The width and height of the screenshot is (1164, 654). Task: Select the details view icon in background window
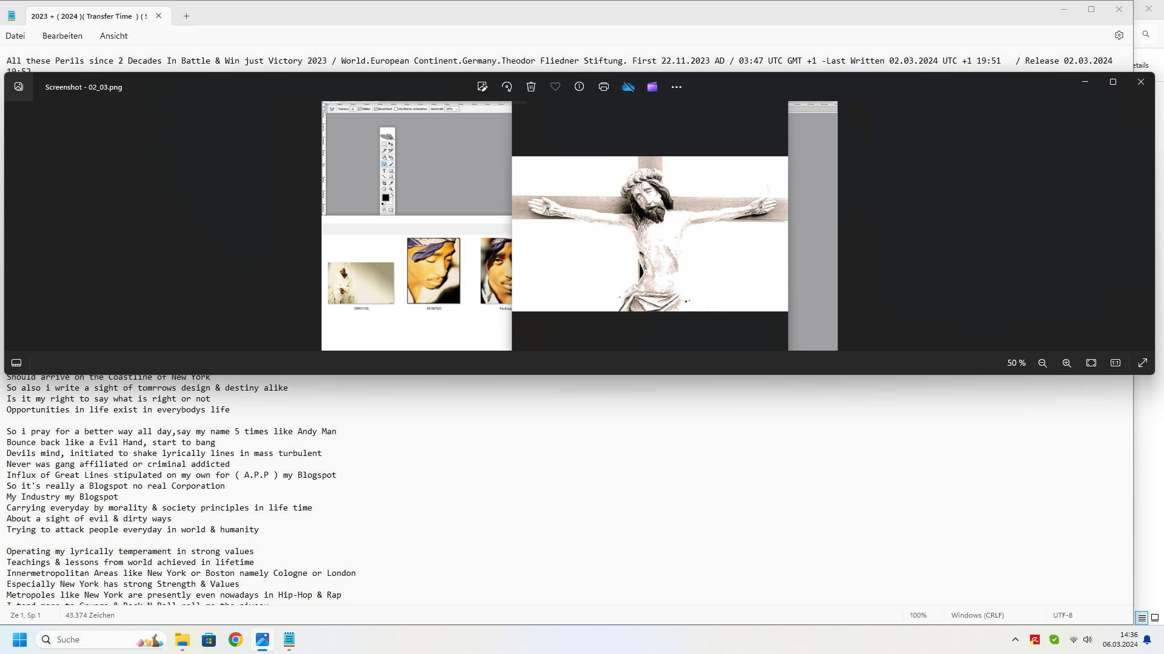coord(1142,618)
